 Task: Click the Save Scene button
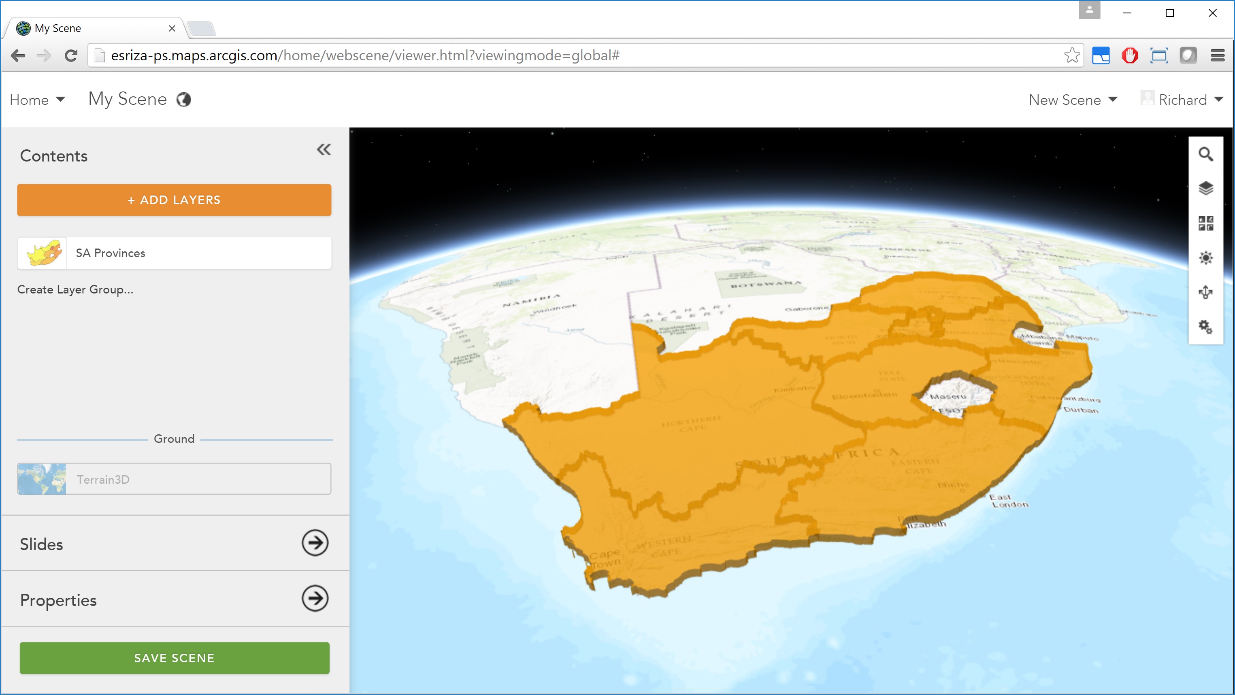coord(174,658)
